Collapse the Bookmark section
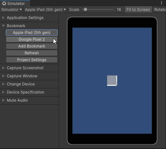Viewport: 166px width, 149px height. (29, 26)
